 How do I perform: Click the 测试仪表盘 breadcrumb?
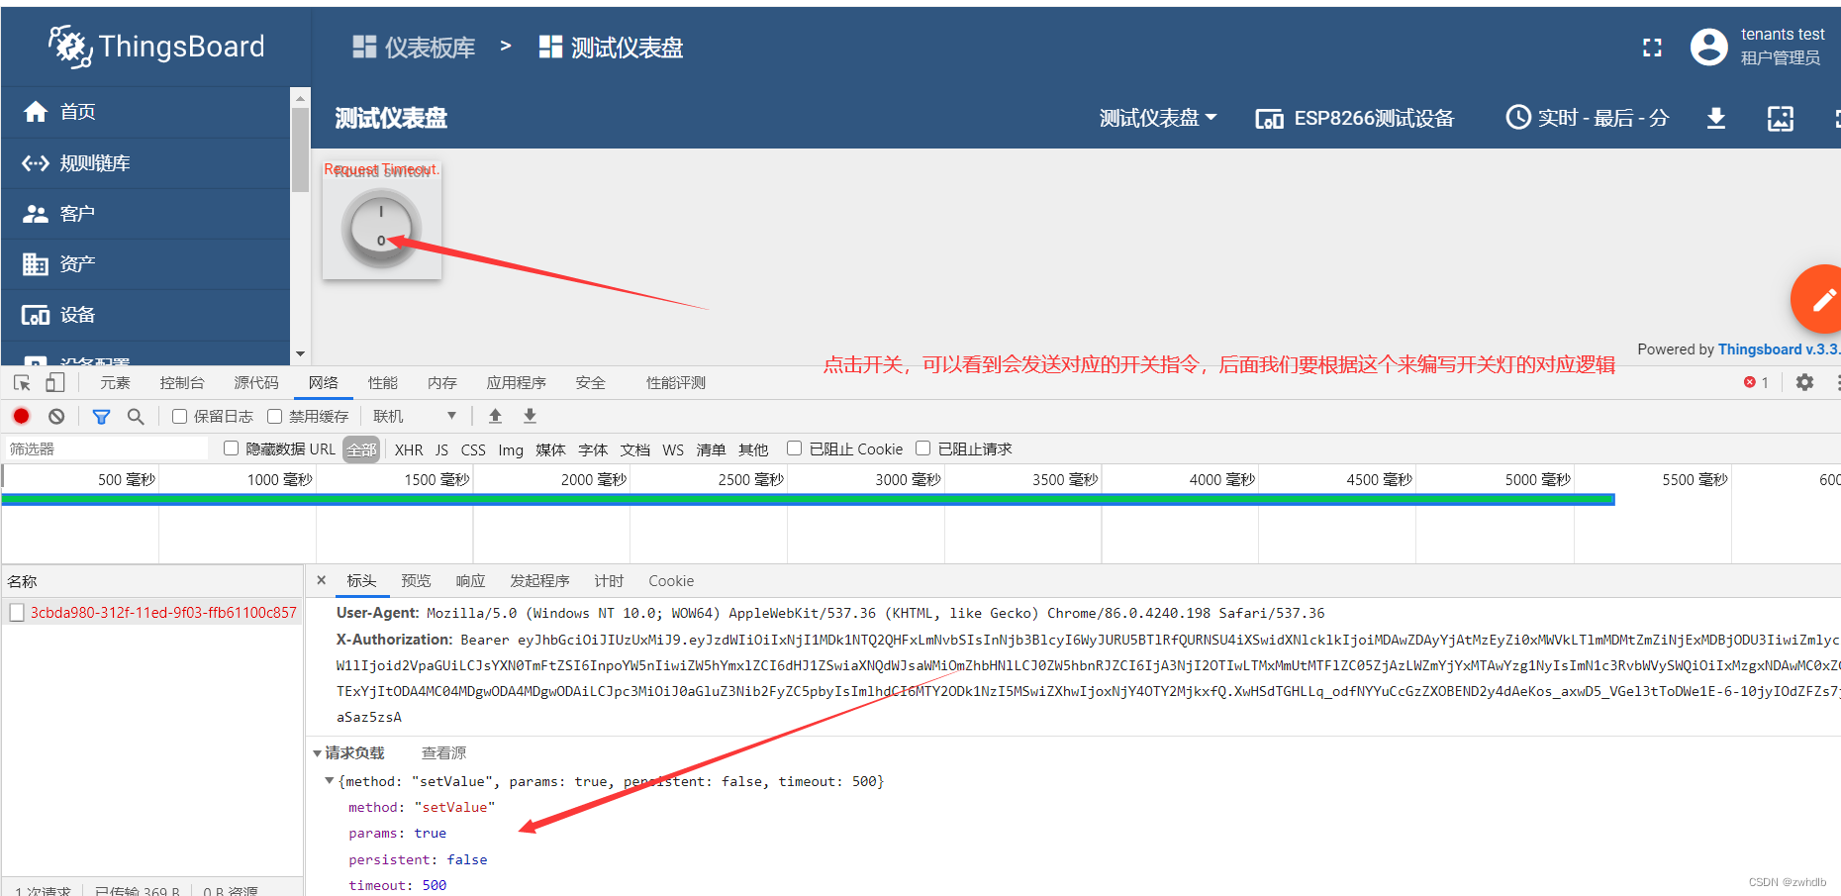tap(611, 48)
